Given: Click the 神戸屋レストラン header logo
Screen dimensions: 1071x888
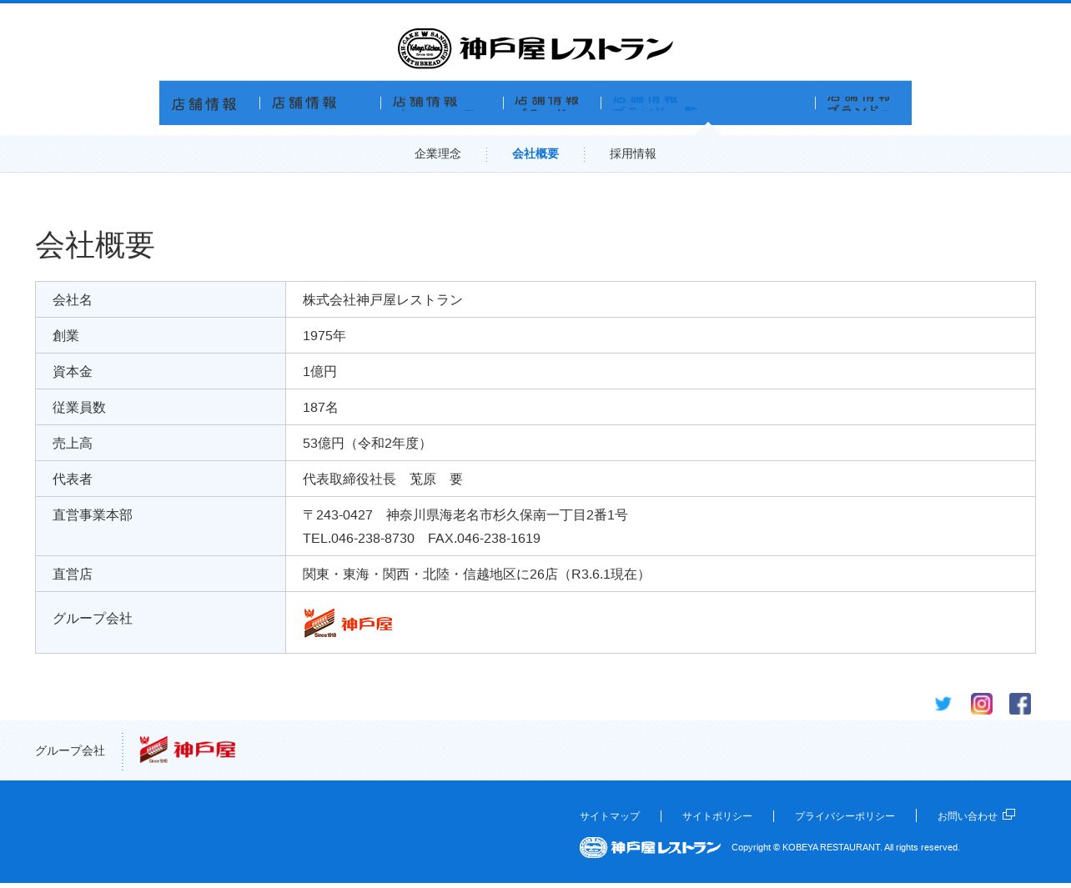Looking at the screenshot, I should (x=535, y=48).
